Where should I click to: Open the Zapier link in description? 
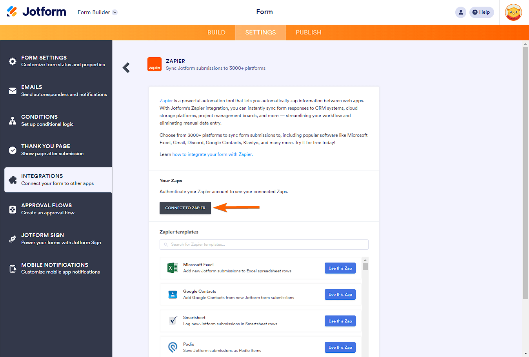(x=166, y=101)
